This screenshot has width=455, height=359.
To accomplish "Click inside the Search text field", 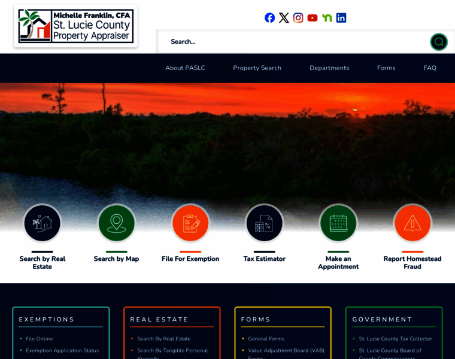I will pyautogui.click(x=293, y=42).
